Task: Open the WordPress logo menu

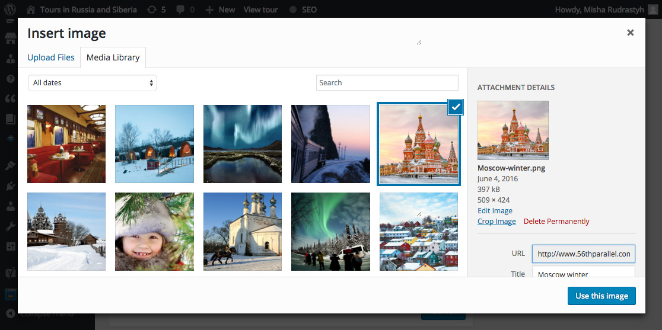Action: (9, 9)
